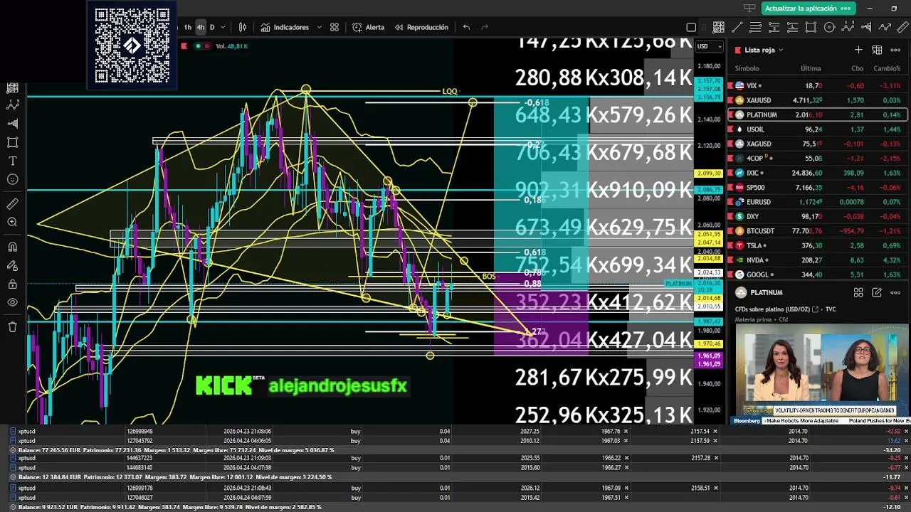
Task: Toggle red flag on EURUSD row
Action: pyautogui.click(x=730, y=202)
